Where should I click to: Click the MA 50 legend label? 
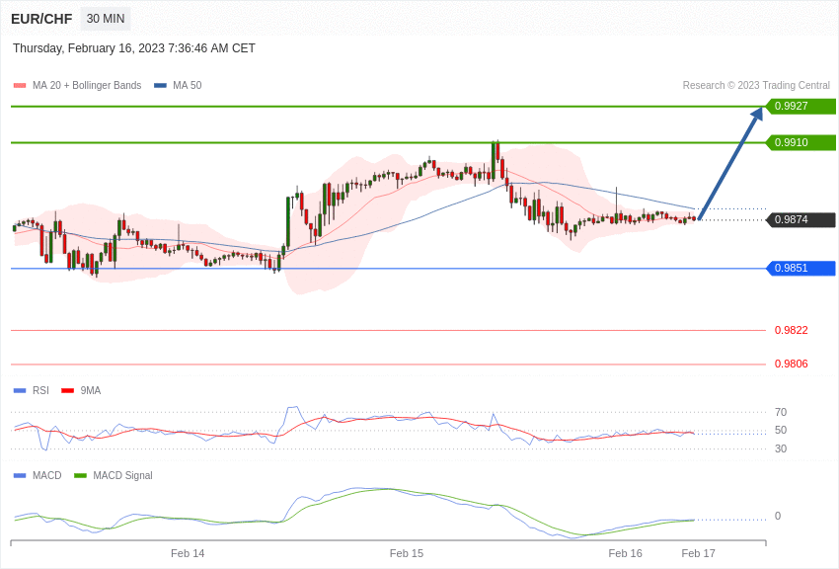point(188,85)
